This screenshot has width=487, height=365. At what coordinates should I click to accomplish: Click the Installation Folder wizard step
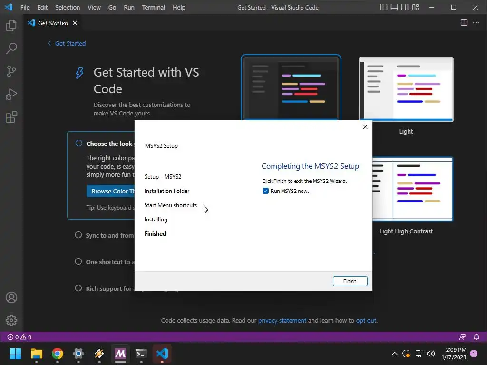point(167,191)
